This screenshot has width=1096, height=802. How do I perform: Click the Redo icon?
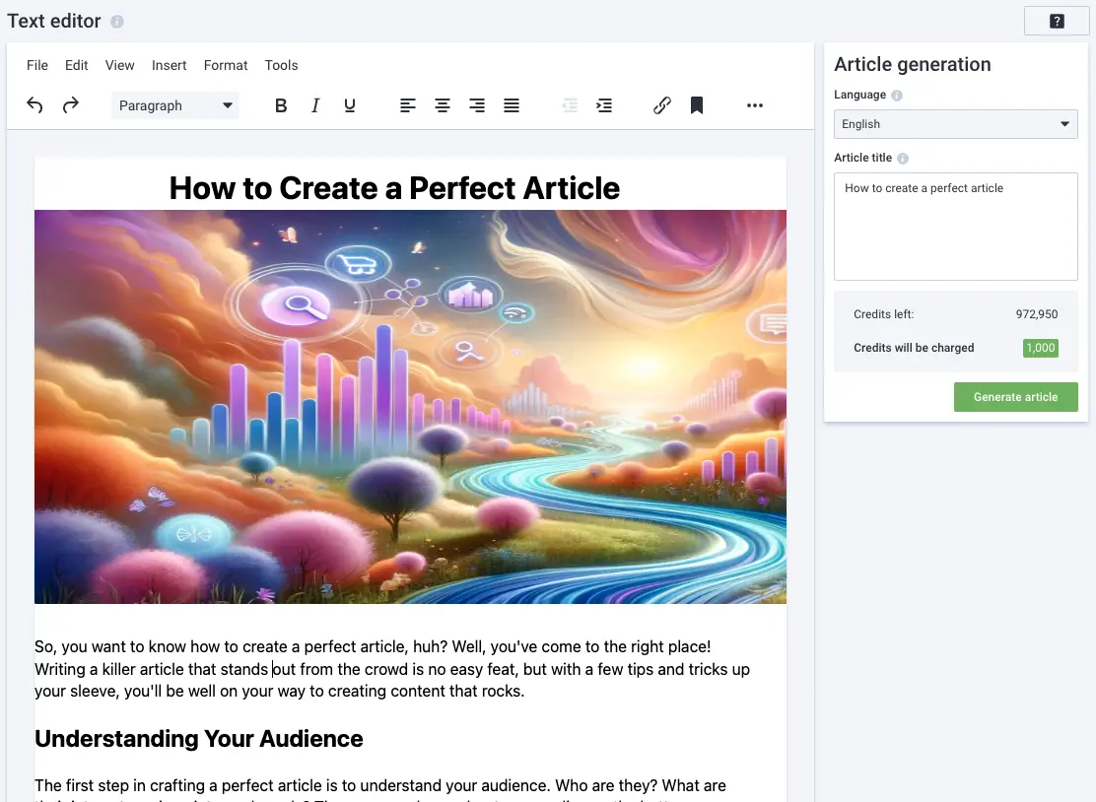(x=70, y=105)
